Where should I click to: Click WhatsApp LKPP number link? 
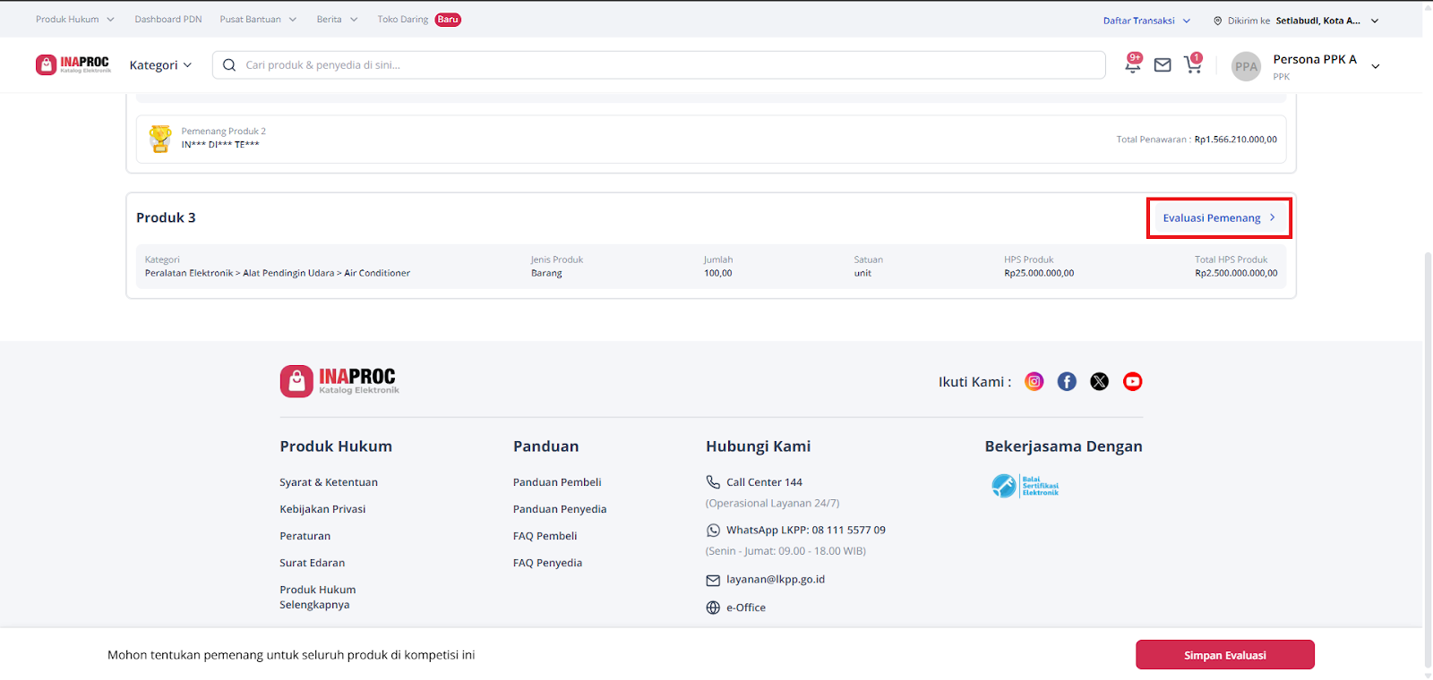tap(806, 531)
